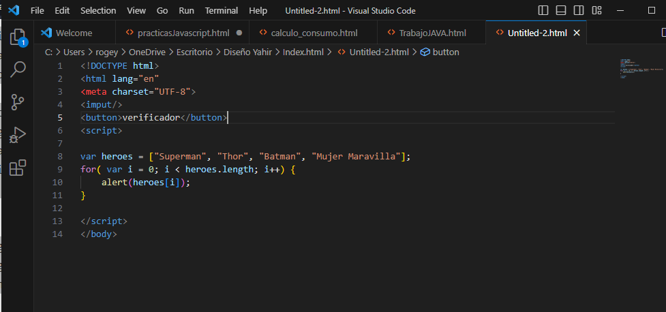Toggle Secondary Side Bar layout icon

pos(579,11)
